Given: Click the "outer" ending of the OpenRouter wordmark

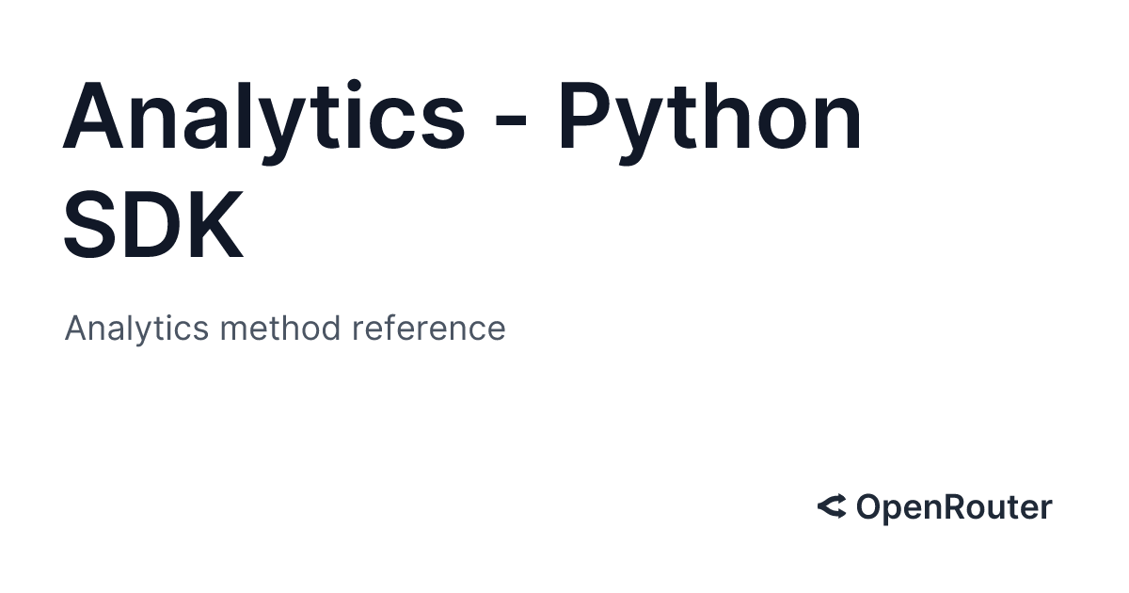Looking at the screenshot, I should click(1010, 507).
